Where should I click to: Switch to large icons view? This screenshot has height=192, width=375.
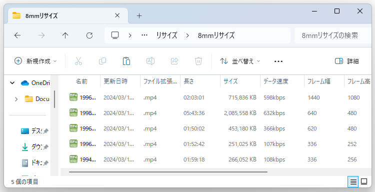[x=364, y=182]
